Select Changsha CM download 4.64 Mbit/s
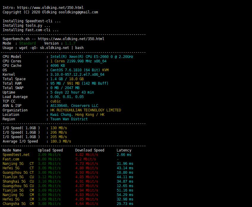This screenshot has width=252, height=207. 87,204
